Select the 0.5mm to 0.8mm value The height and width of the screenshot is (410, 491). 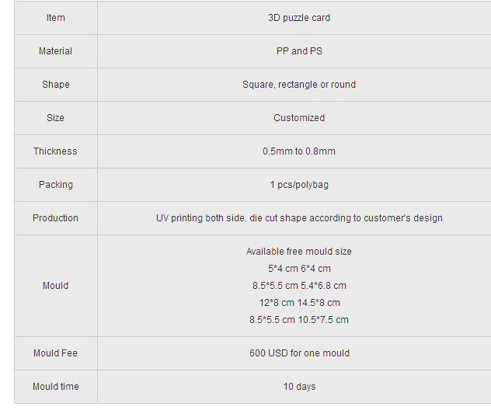coord(299,151)
